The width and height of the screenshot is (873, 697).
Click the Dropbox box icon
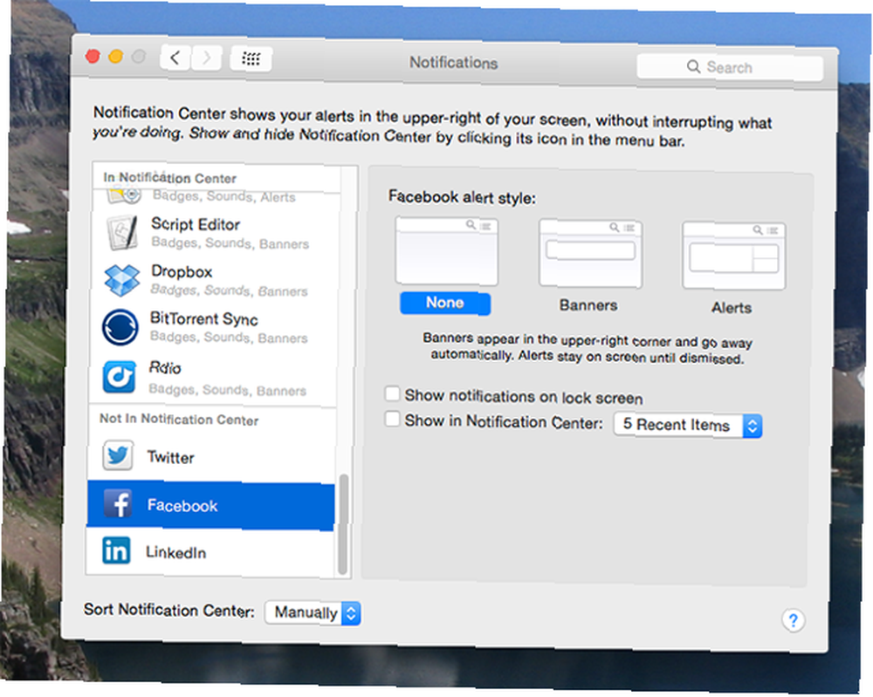point(121,280)
